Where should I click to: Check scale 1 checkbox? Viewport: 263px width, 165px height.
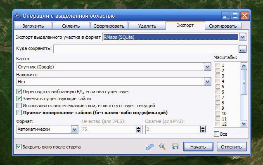coord(218,65)
